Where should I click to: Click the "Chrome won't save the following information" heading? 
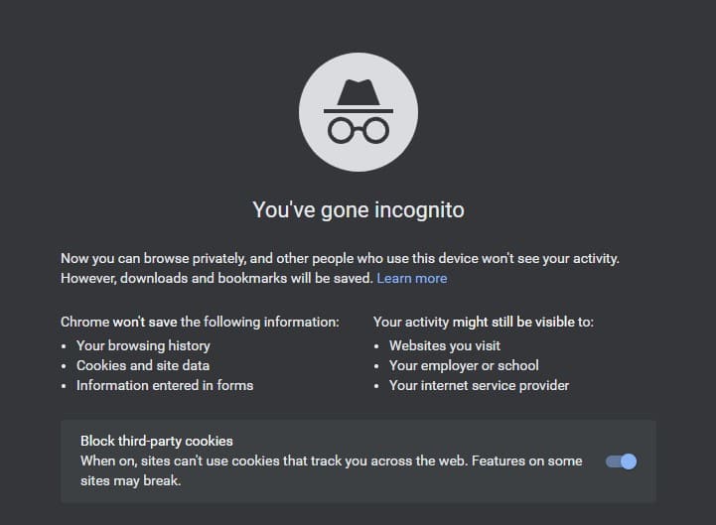point(200,323)
